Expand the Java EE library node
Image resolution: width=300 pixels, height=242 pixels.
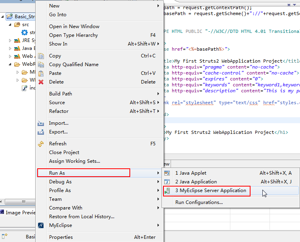click(10, 48)
